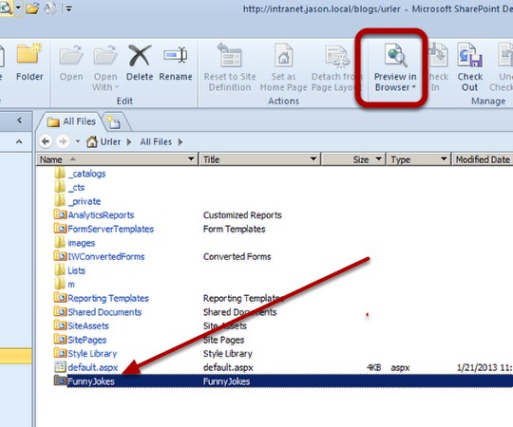Click the aspx type cell

click(400, 368)
